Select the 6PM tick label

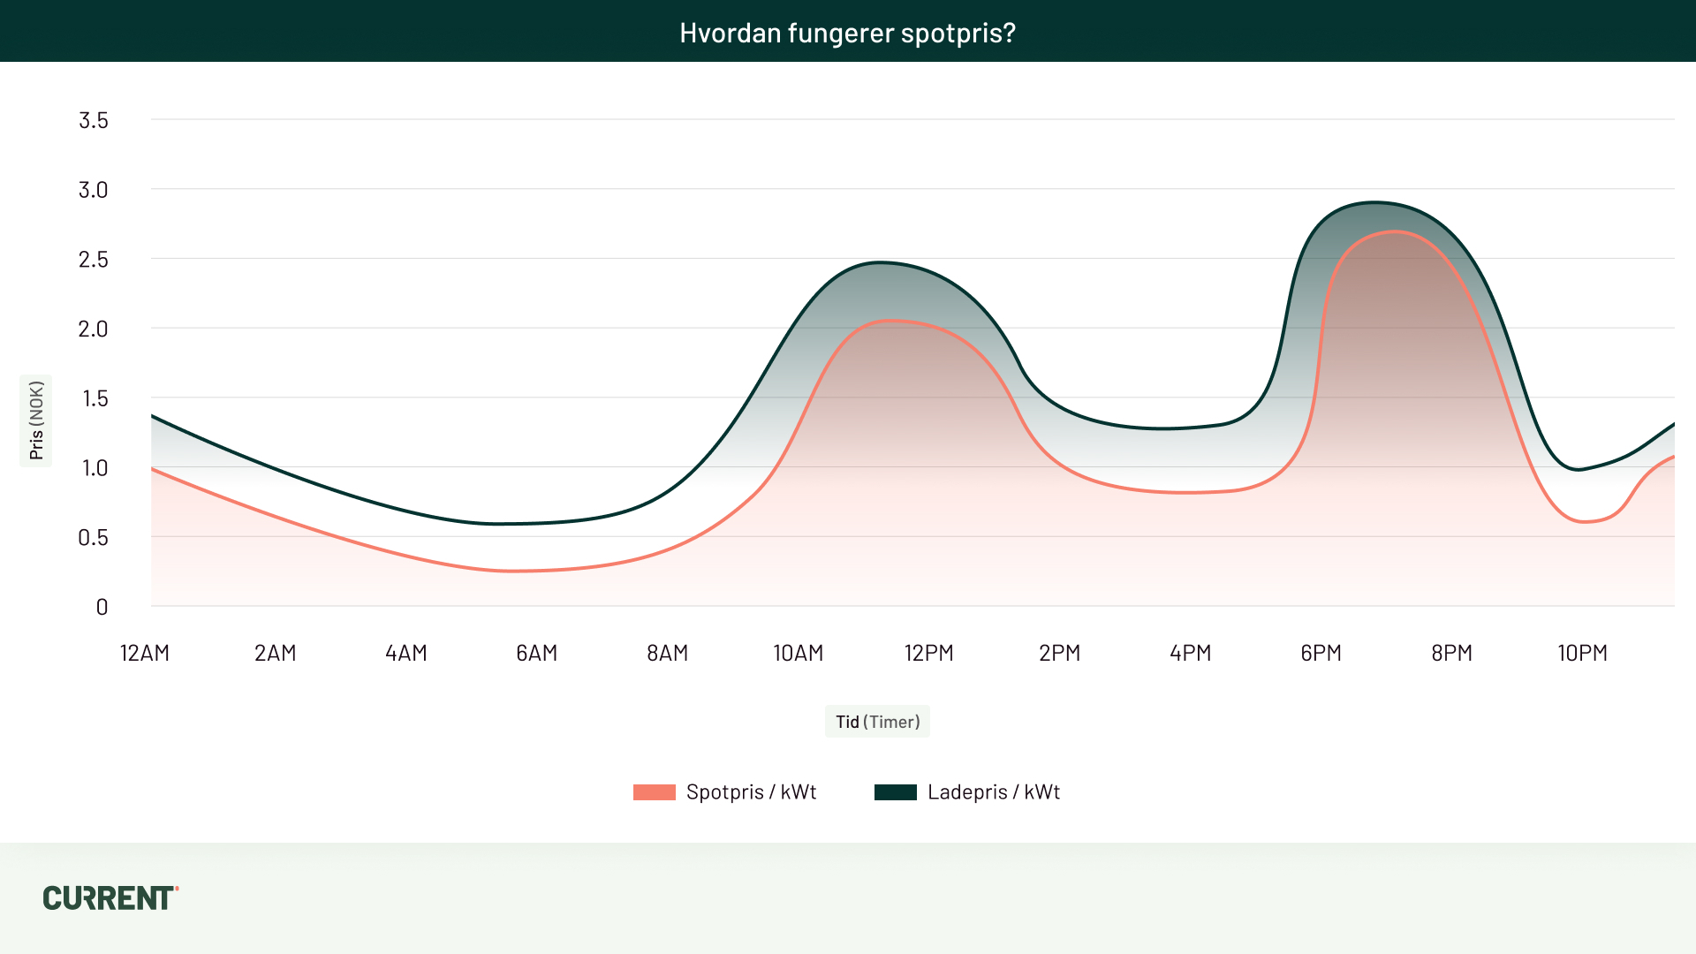pos(1321,654)
